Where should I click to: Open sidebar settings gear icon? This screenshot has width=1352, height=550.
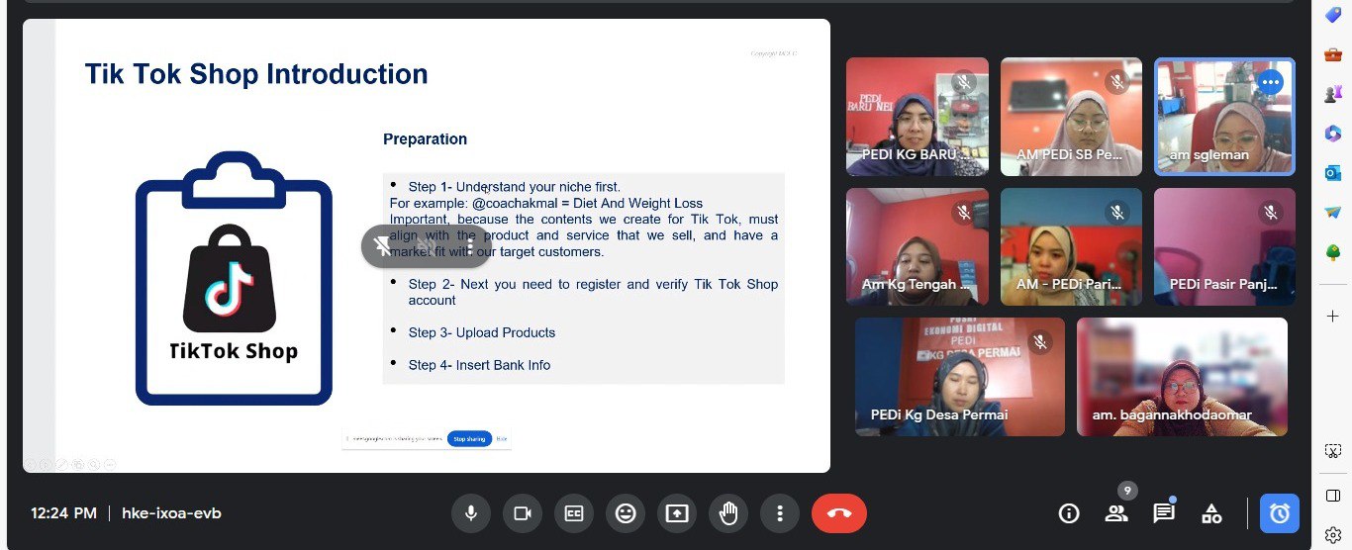click(x=1332, y=535)
